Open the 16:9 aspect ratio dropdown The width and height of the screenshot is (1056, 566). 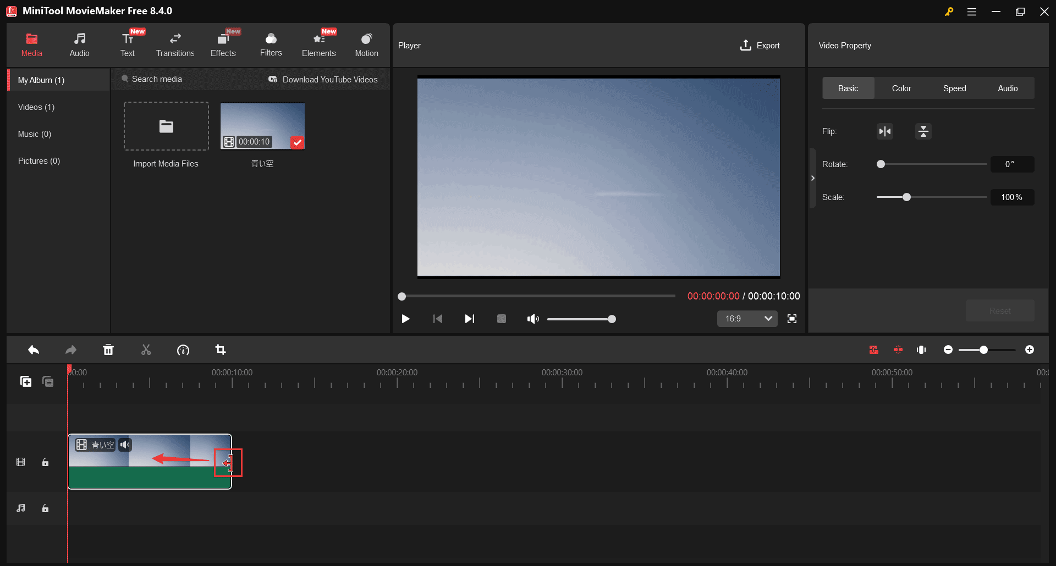pyautogui.click(x=747, y=319)
